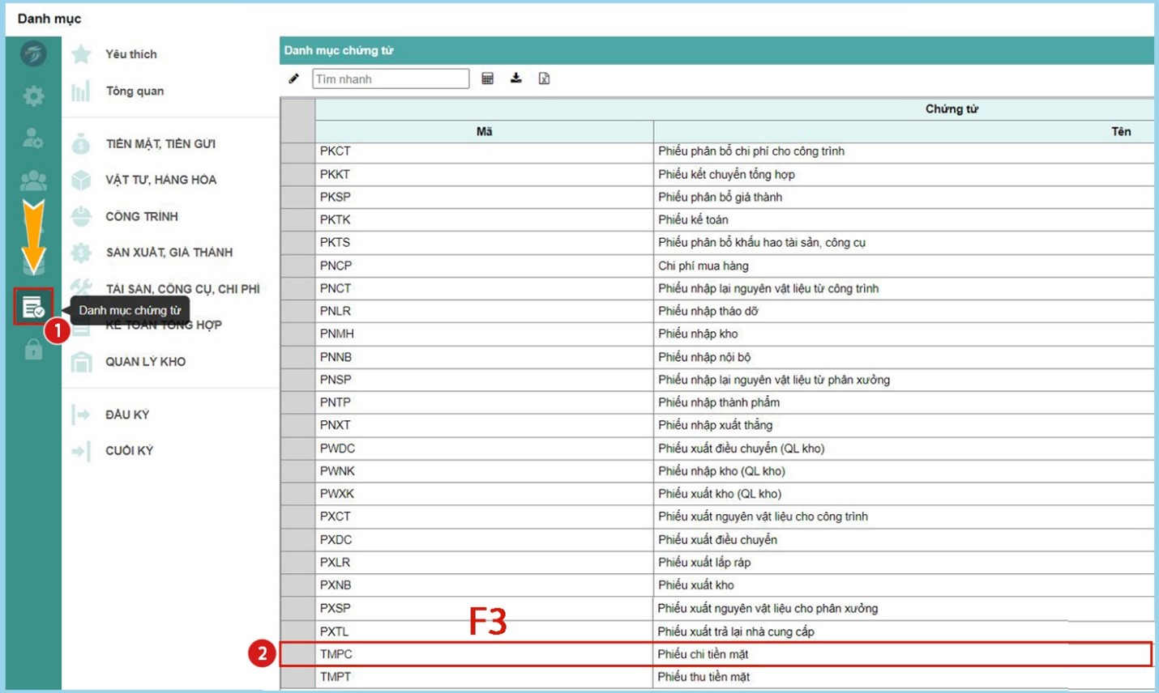Open the ĐẦU KỲ menu item

coord(127,415)
